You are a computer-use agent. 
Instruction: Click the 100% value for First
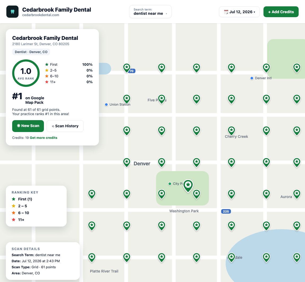coord(87,64)
